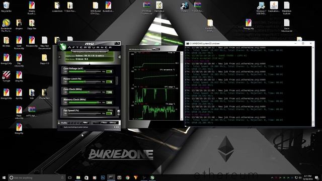322x181 pixels.
Task: Adjust the Core Clock slider
Action: [85, 92]
